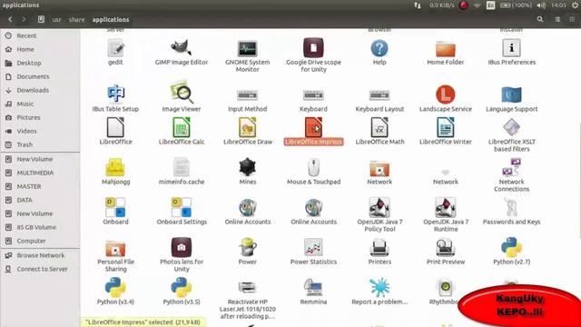Select the Home Folder icon

446,48
